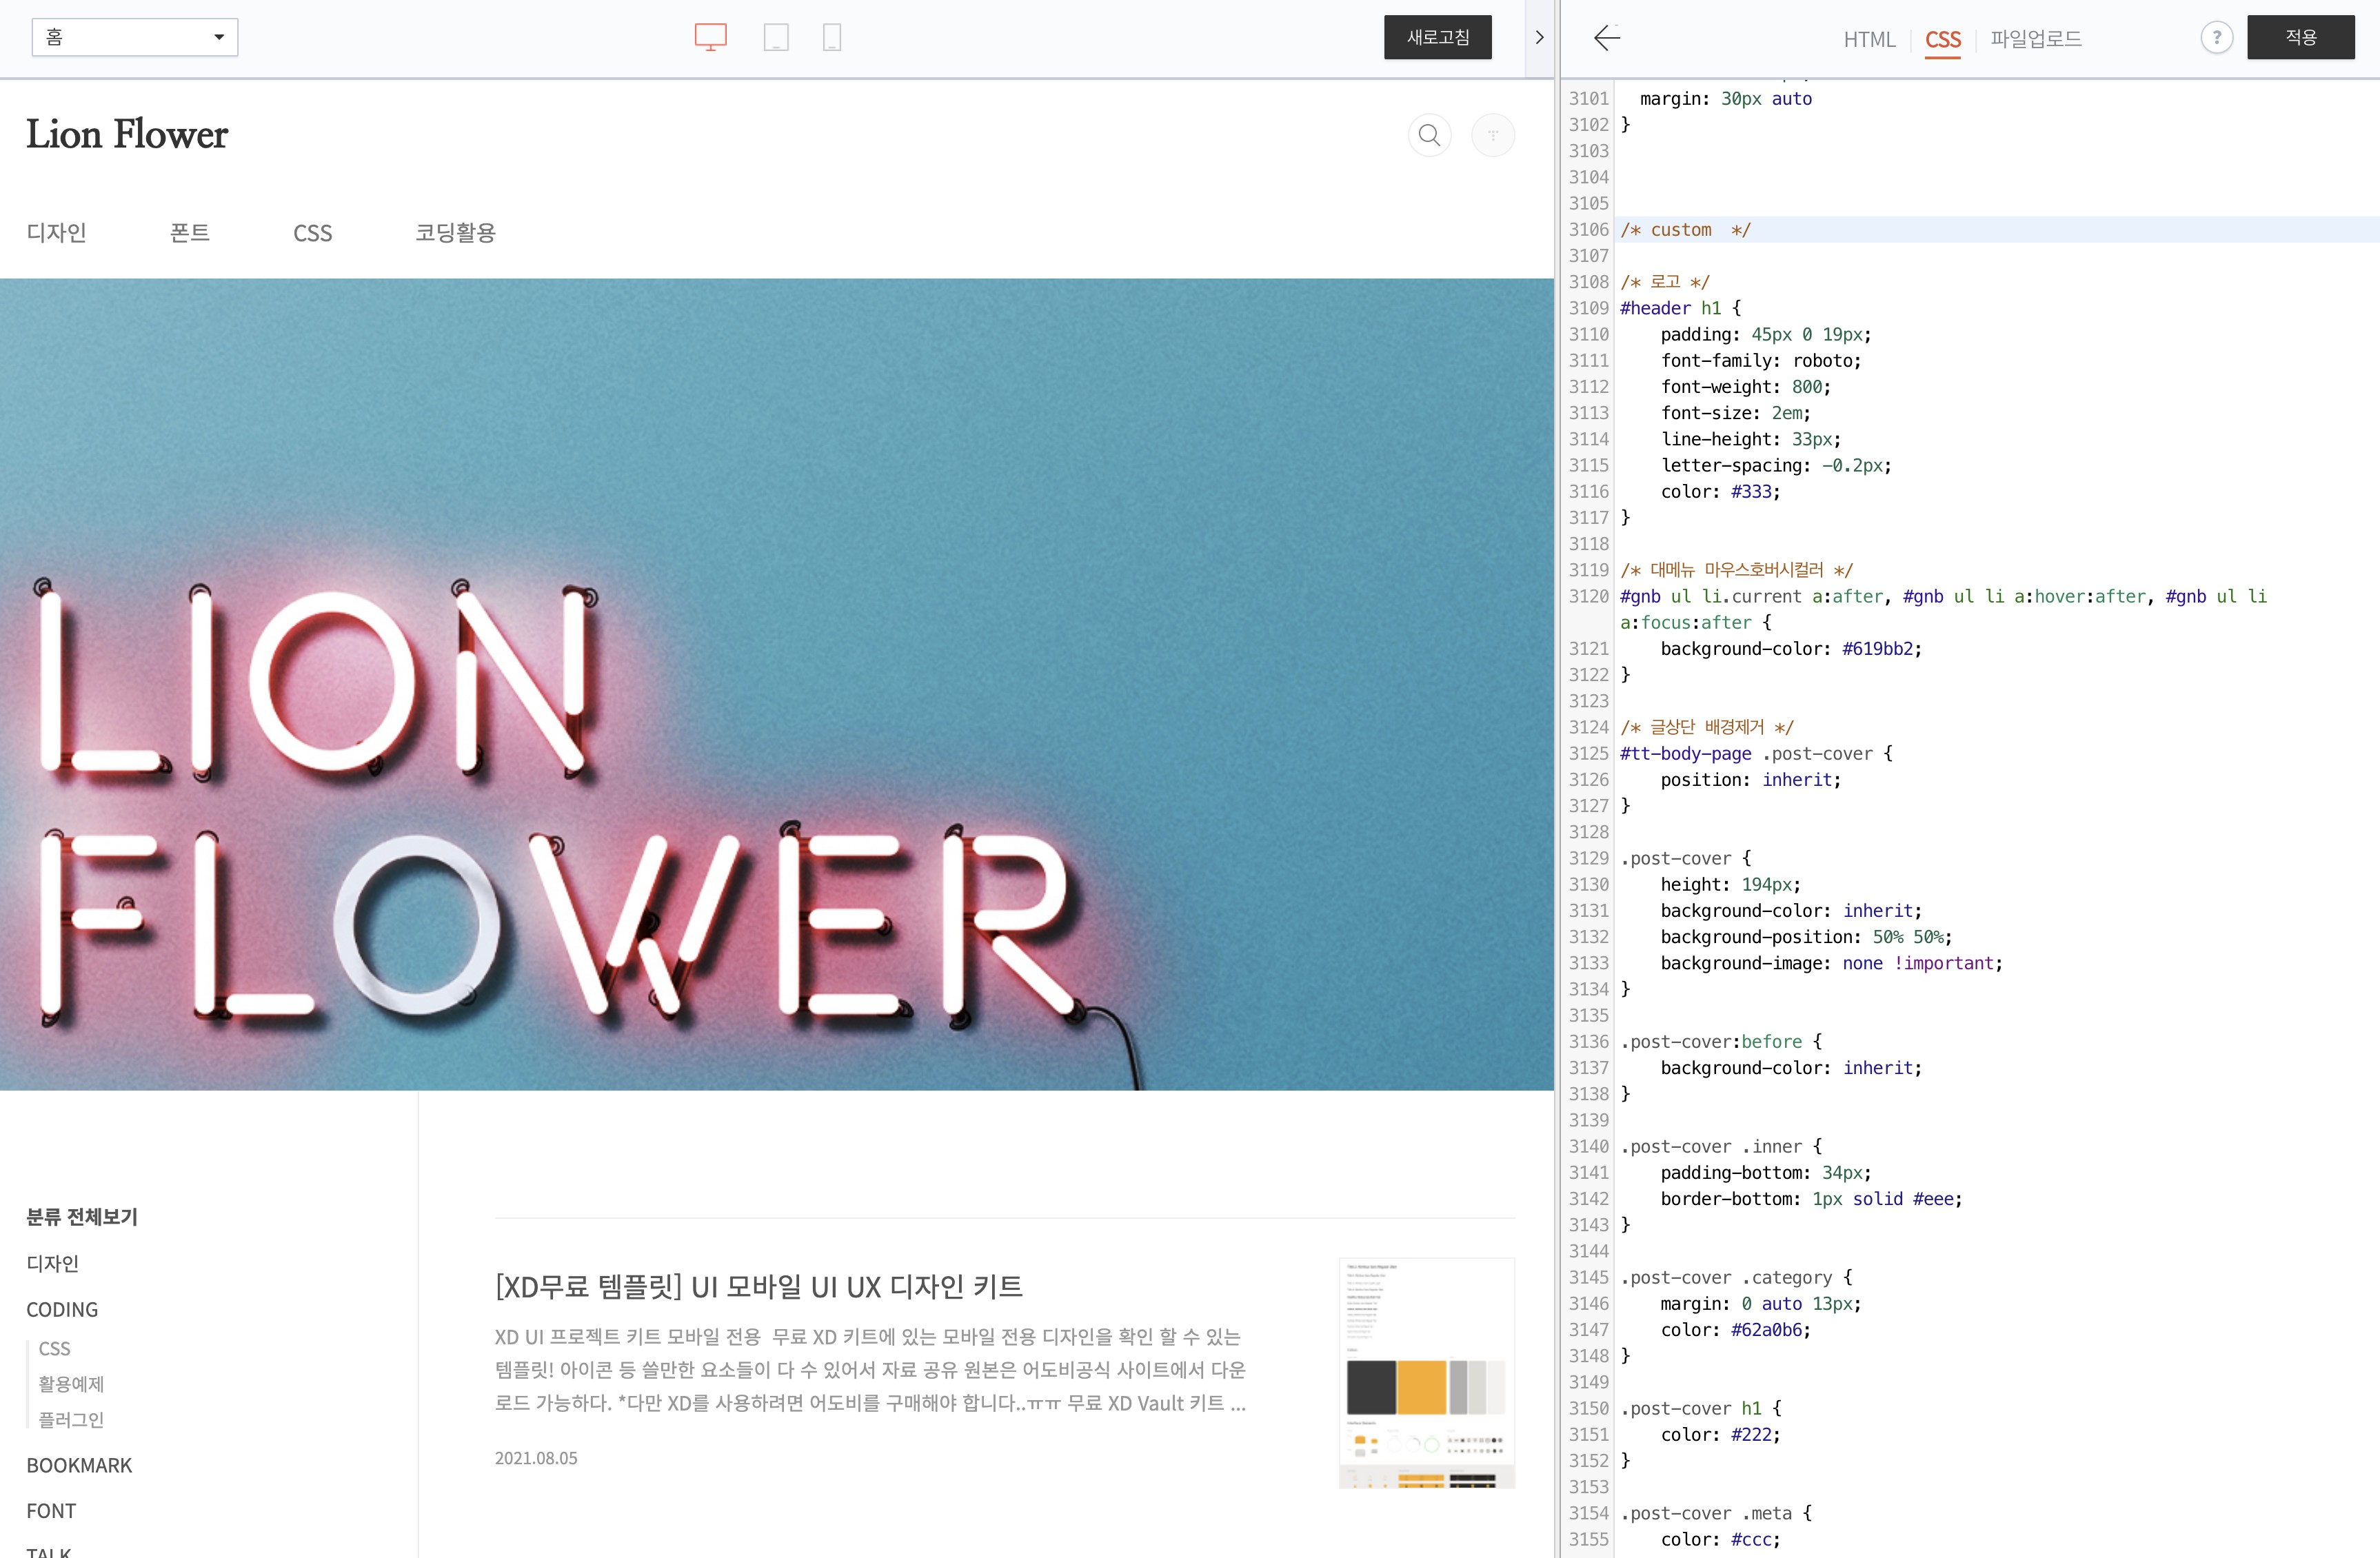Apply changes with the 적용 button
The width and height of the screenshot is (2380, 1558).
(2300, 37)
